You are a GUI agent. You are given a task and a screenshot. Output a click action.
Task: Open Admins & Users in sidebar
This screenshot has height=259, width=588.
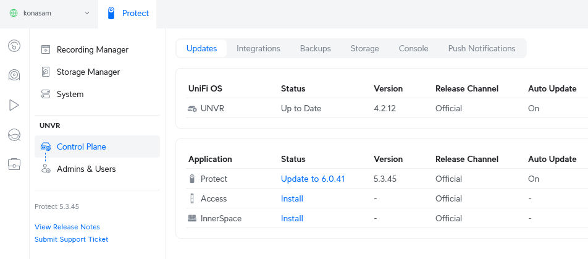coord(97,169)
